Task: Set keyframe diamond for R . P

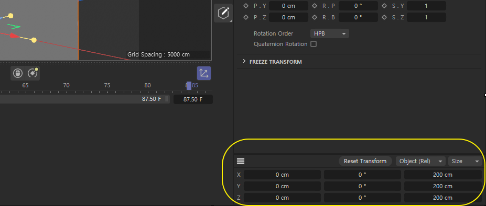Action: (315, 6)
